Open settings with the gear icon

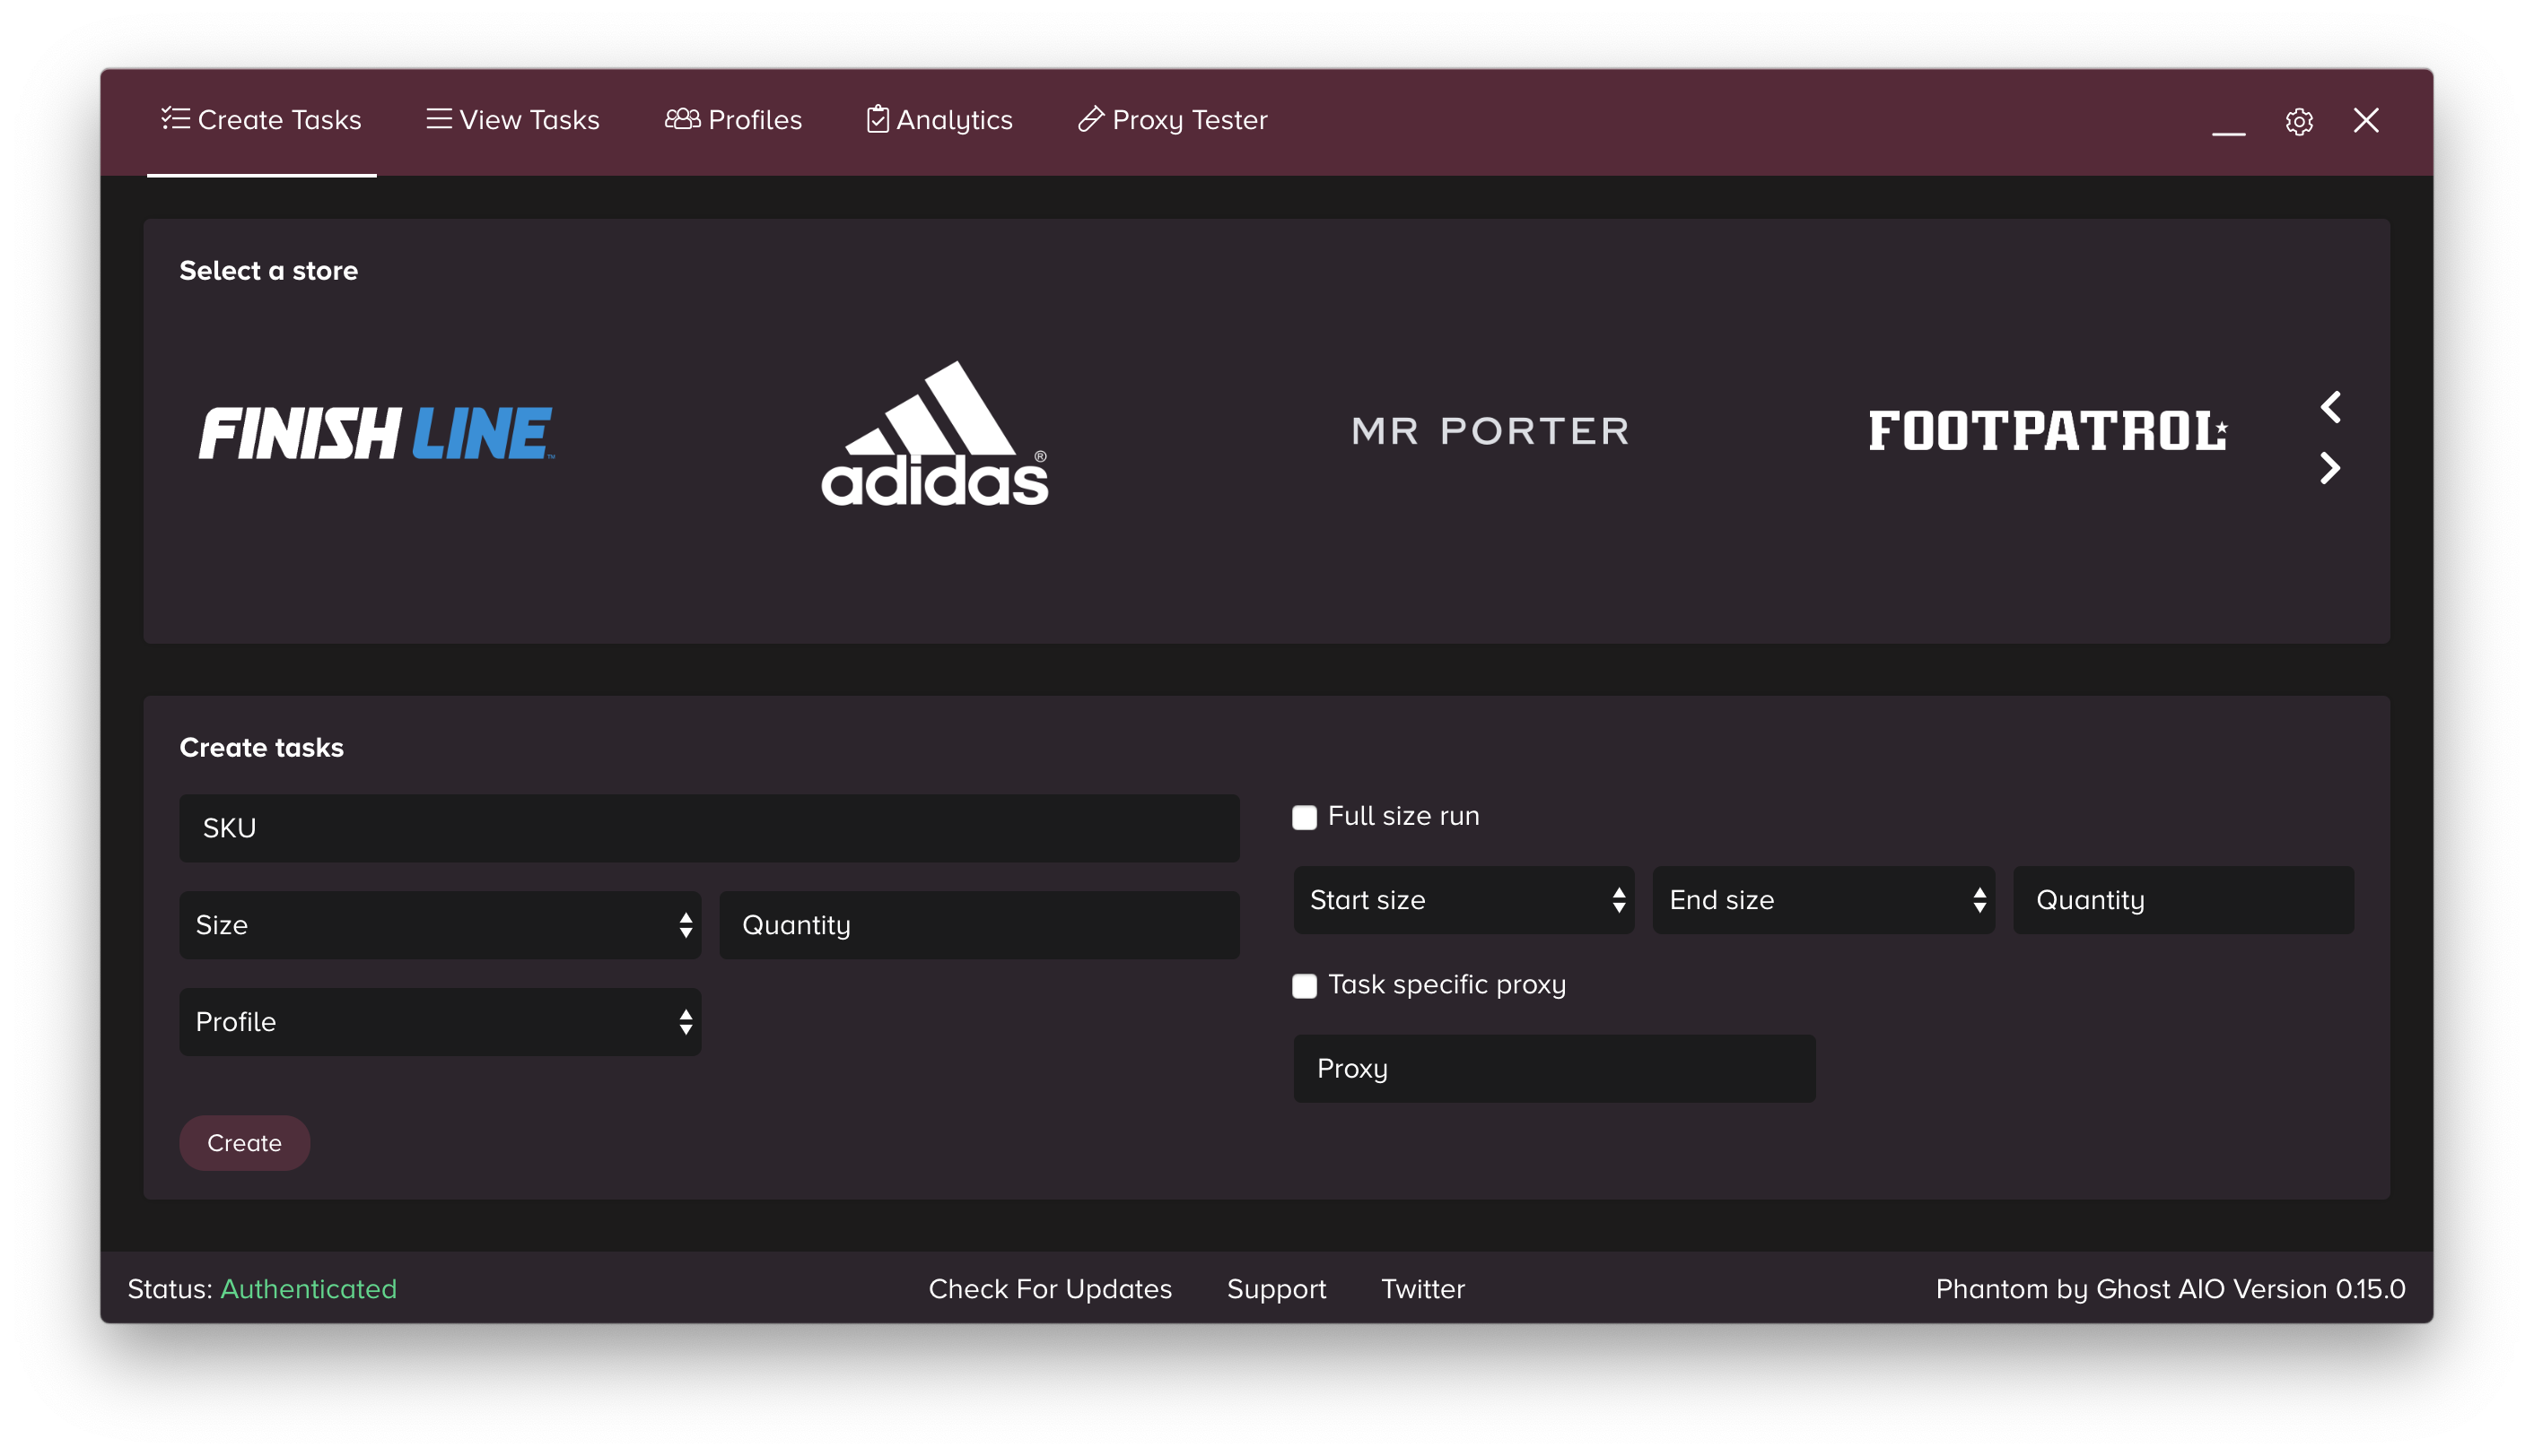2299,121
